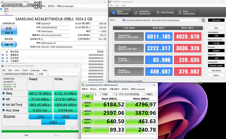Open the AS SSD drive selection dropdown

tap(19, 74)
